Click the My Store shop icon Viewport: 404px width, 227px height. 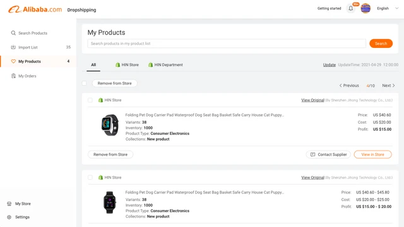(x=9, y=204)
